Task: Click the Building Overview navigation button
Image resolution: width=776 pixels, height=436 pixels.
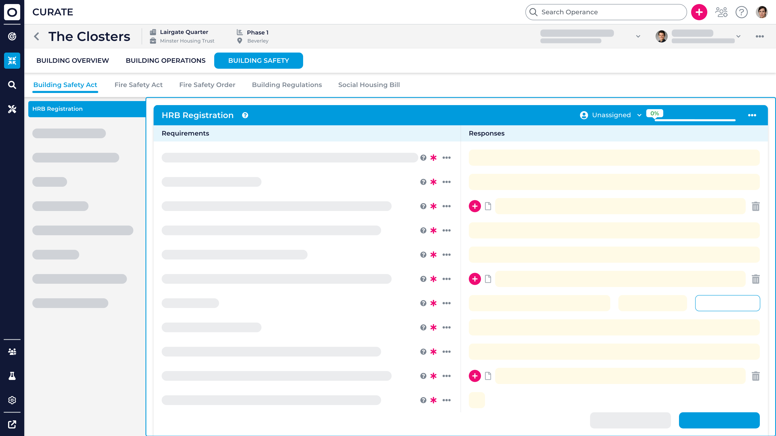Action: (x=72, y=60)
